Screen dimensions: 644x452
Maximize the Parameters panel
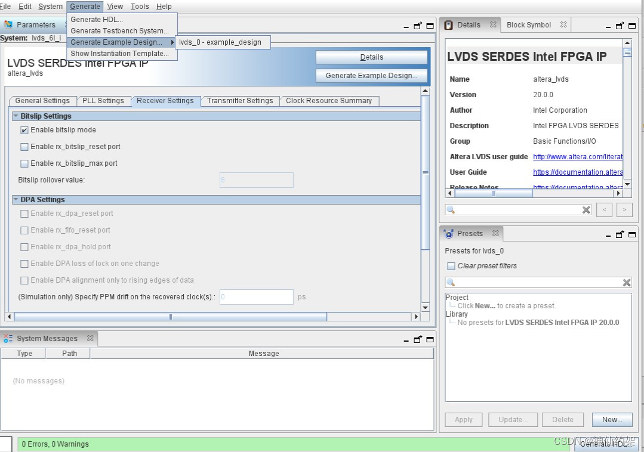point(430,26)
